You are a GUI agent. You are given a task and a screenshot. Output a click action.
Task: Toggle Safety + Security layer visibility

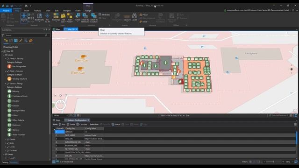8,59
